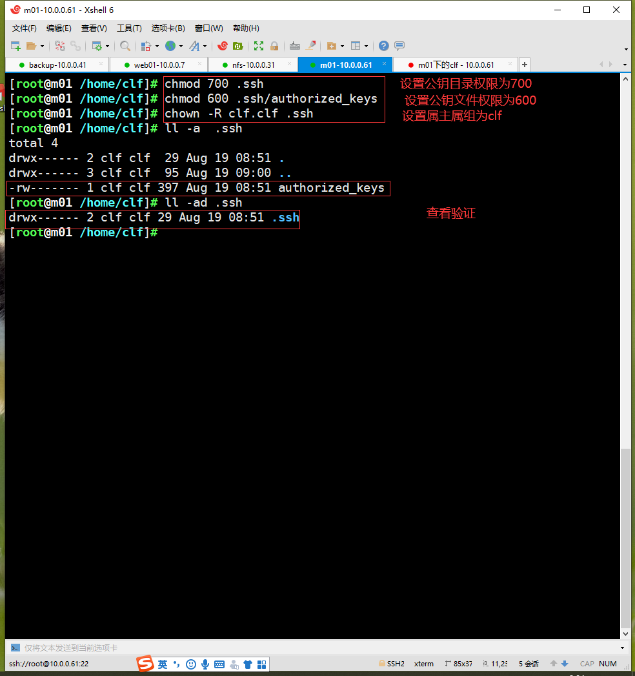
Task: Toggle Sogou punctuation mode icon
Action: (176, 664)
